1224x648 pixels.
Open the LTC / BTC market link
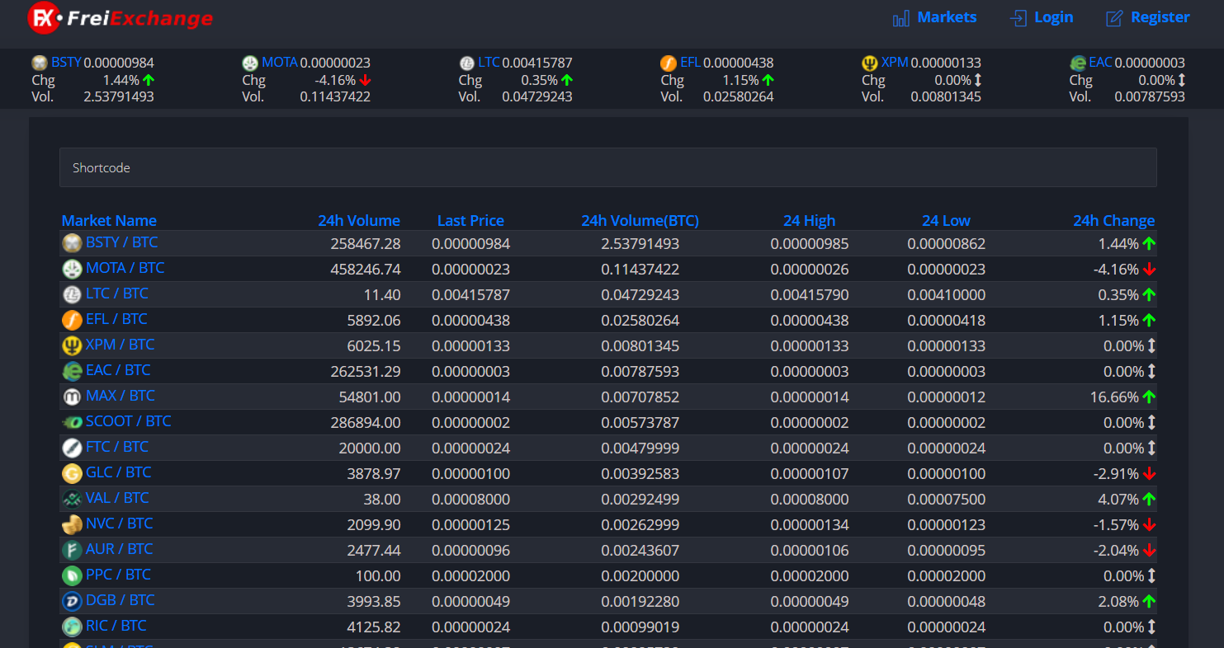click(x=117, y=293)
